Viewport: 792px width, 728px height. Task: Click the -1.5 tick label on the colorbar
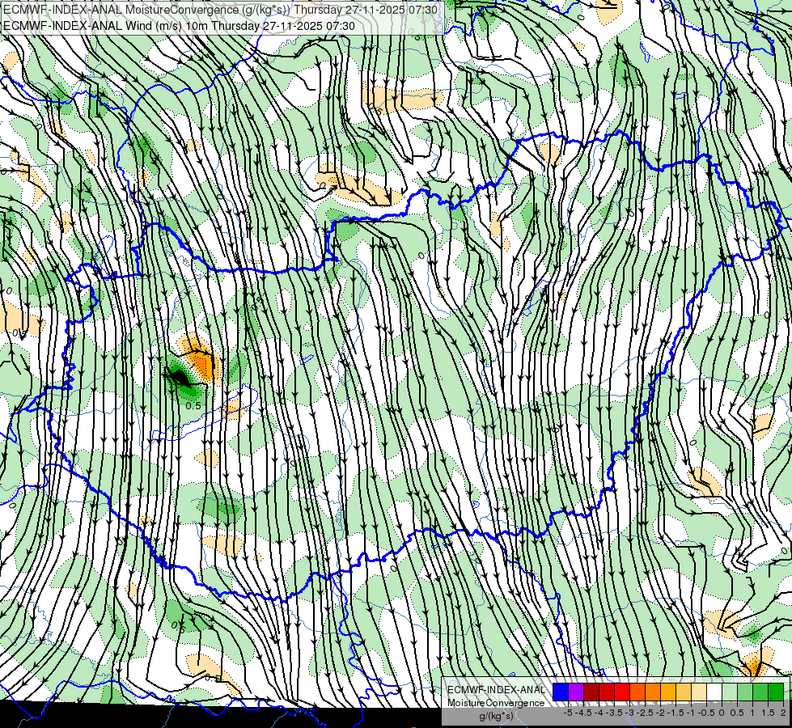pos(676,713)
